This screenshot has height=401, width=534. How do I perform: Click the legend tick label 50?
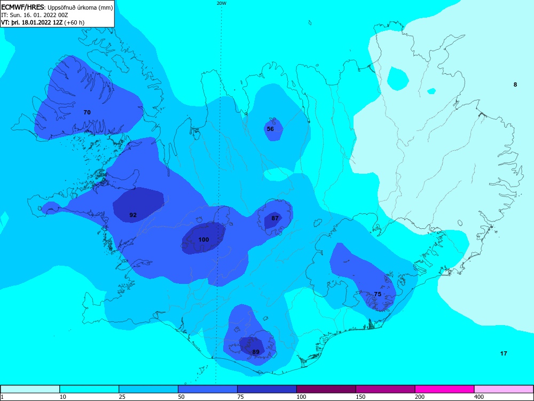pyautogui.click(x=182, y=397)
